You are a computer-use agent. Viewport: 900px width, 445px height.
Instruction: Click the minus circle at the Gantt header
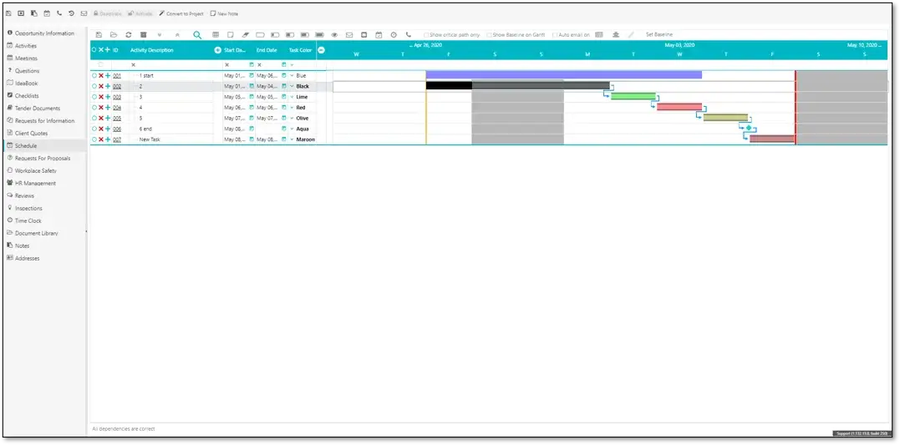coord(322,50)
